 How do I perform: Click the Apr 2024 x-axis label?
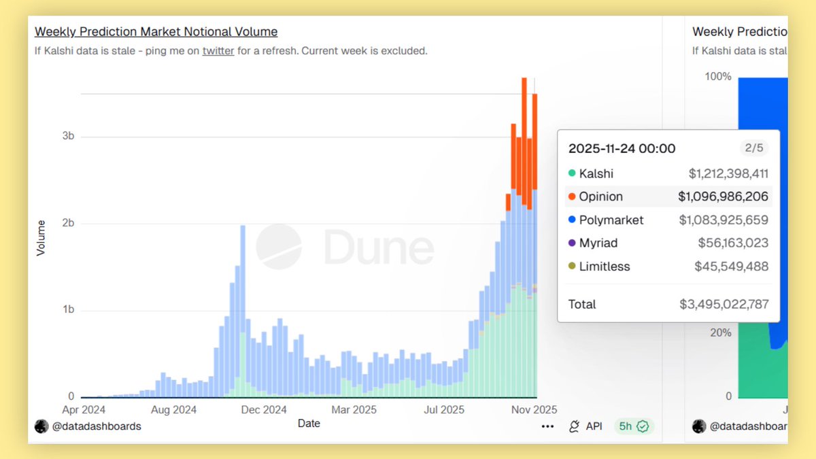(84, 409)
